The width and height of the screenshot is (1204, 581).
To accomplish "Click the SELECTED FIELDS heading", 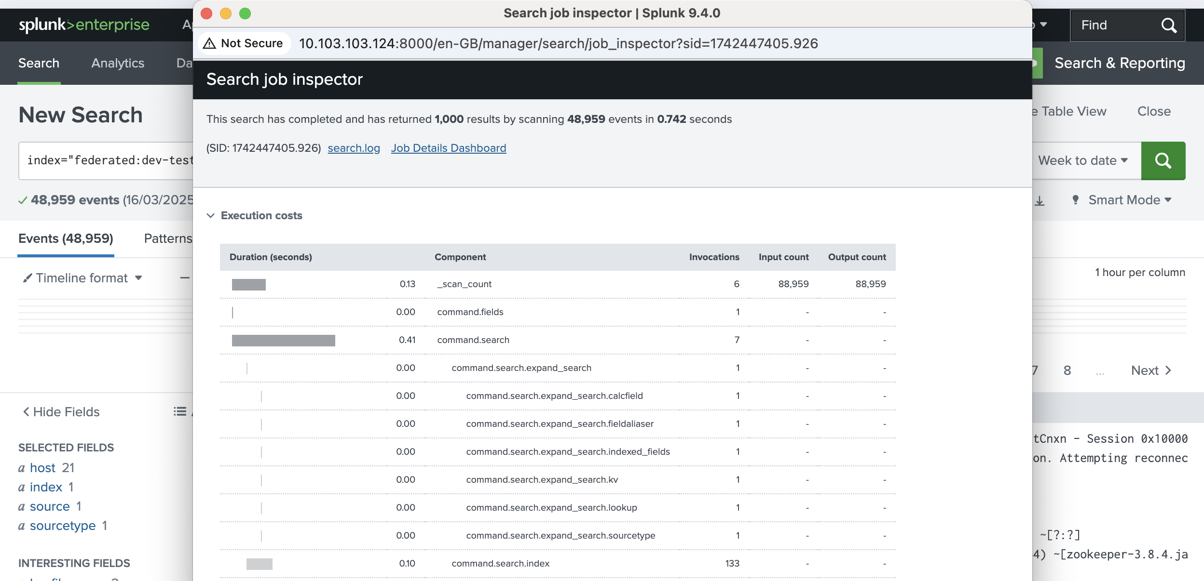I will [x=66, y=448].
